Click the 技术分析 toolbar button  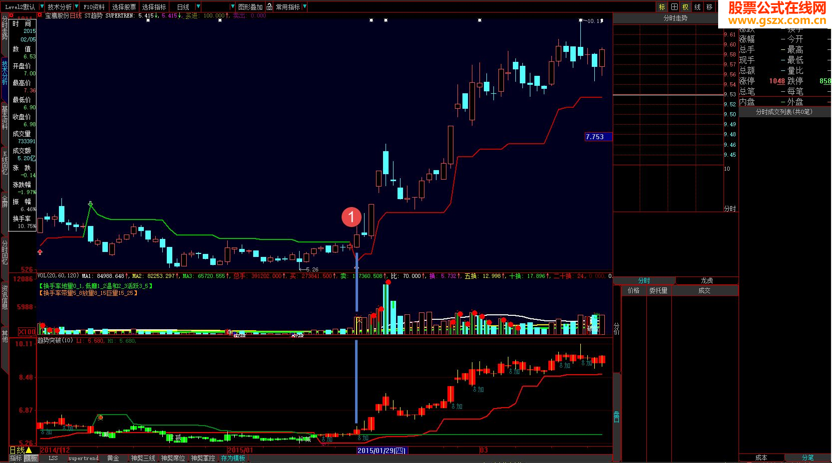(x=59, y=7)
